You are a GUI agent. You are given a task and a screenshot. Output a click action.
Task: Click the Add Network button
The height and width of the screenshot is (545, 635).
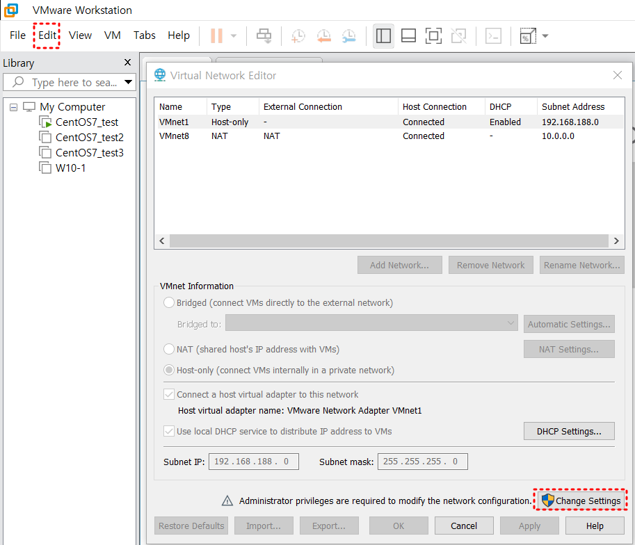click(399, 265)
